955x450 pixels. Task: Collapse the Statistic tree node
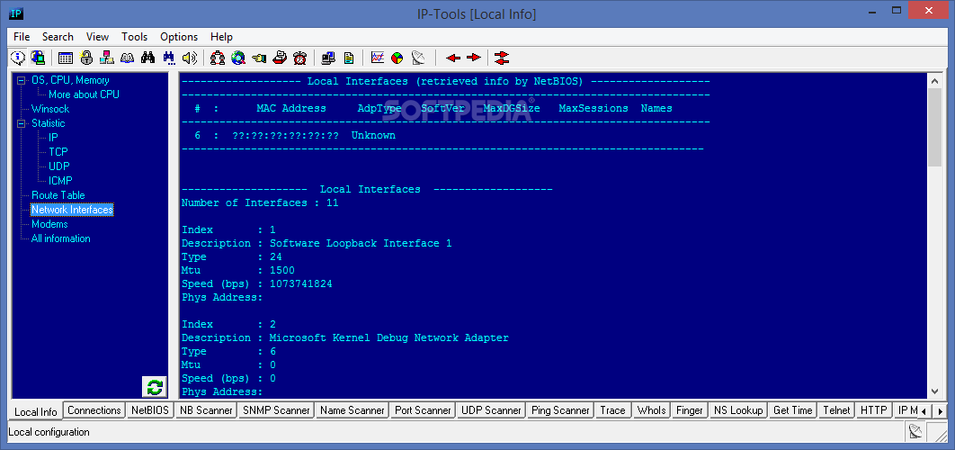pyautogui.click(x=22, y=124)
